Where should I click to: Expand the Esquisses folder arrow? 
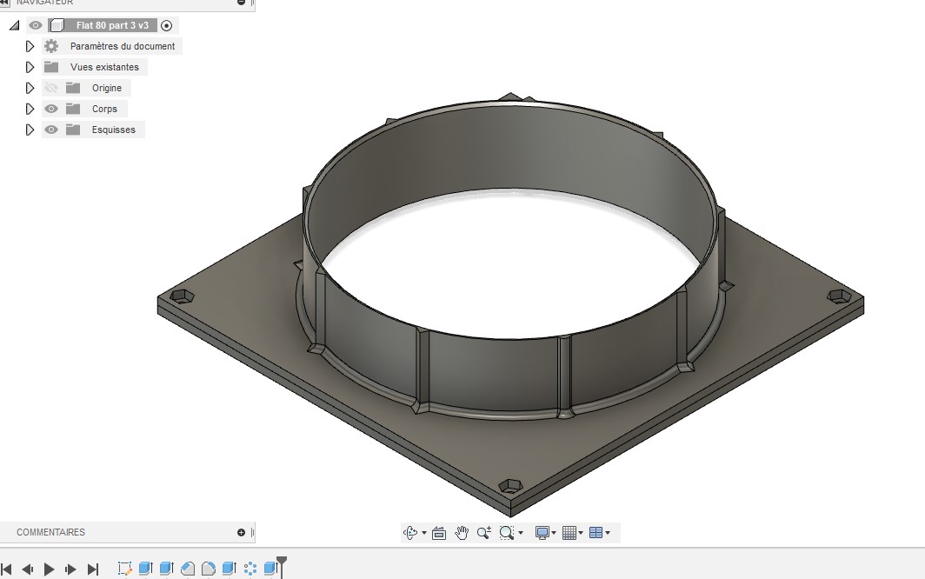pyautogui.click(x=30, y=130)
